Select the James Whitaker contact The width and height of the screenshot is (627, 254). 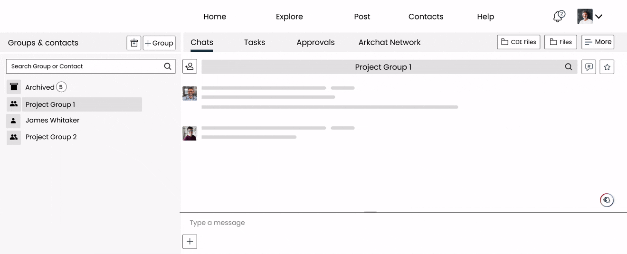coord(52,121)
